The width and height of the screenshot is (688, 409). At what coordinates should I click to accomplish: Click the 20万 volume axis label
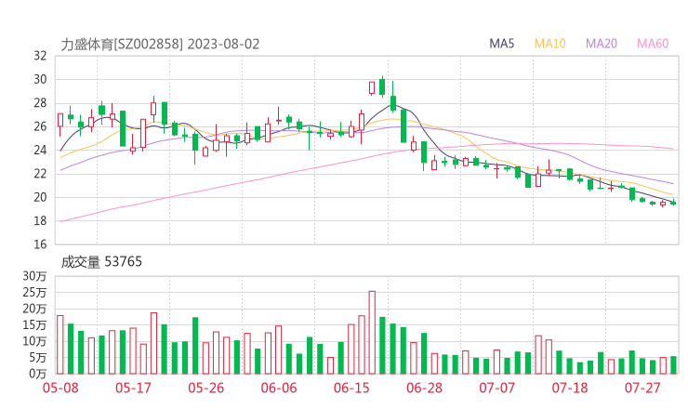tap(34, 309)
